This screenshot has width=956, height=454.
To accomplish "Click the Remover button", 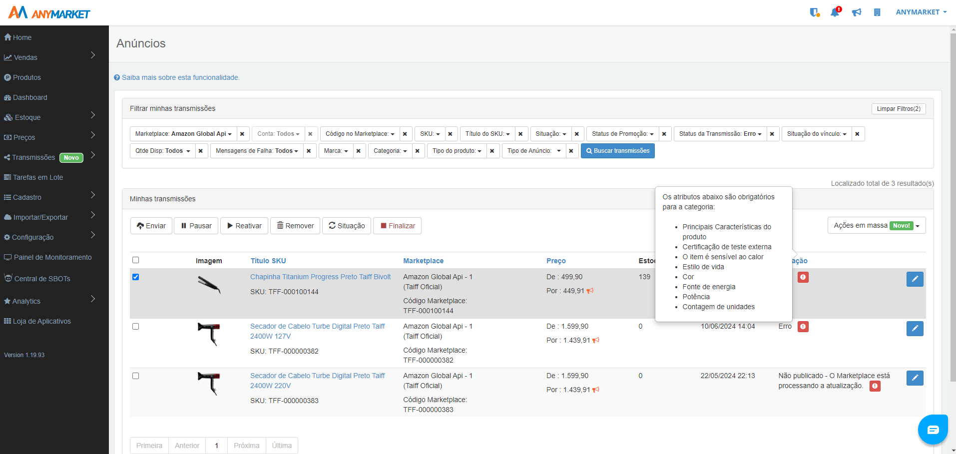I will [x=295, y=226].
